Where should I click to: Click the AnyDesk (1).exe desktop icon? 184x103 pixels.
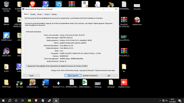pos(124,83)
